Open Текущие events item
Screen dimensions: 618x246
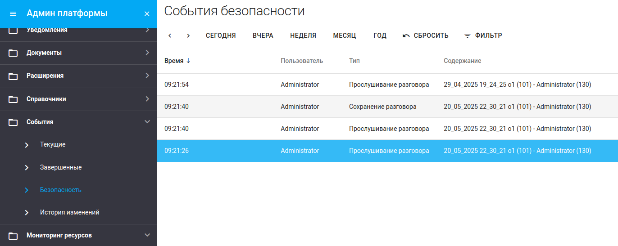tap(53, 144)
